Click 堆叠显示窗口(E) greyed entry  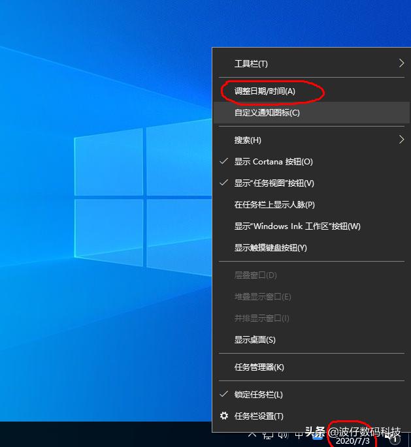[311, 297]
